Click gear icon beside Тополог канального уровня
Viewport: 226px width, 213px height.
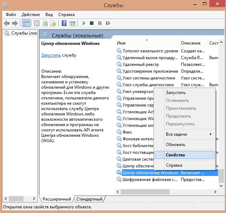[119, 51]
